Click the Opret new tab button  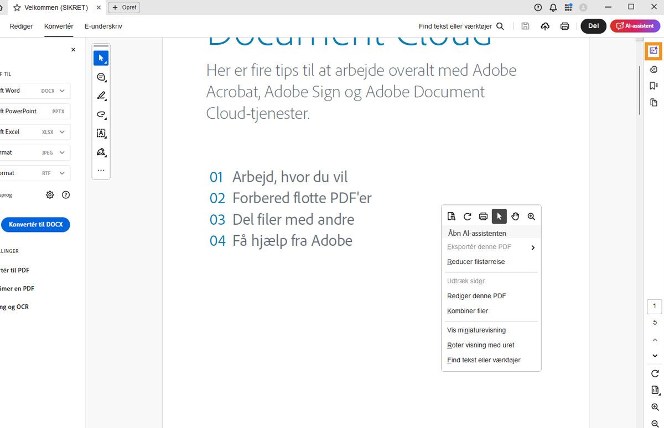[x=124, y=7]
